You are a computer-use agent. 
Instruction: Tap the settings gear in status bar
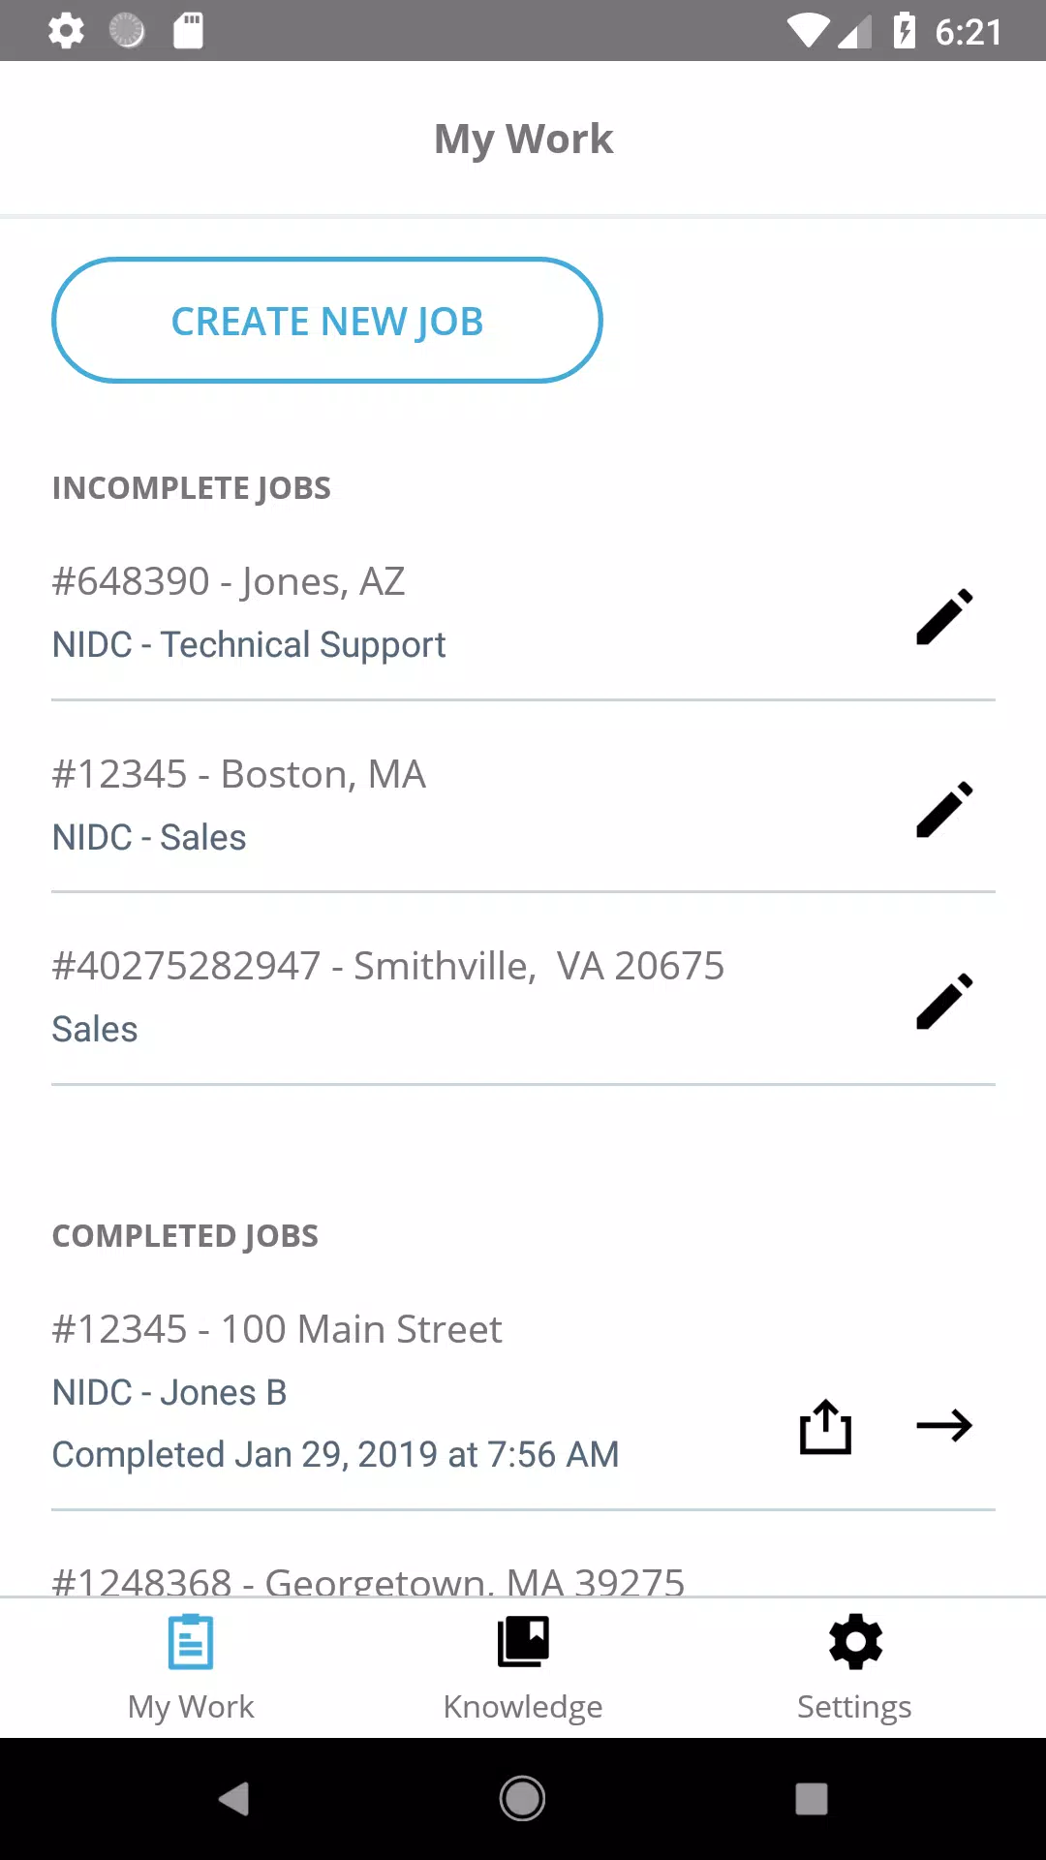[66, 31]
